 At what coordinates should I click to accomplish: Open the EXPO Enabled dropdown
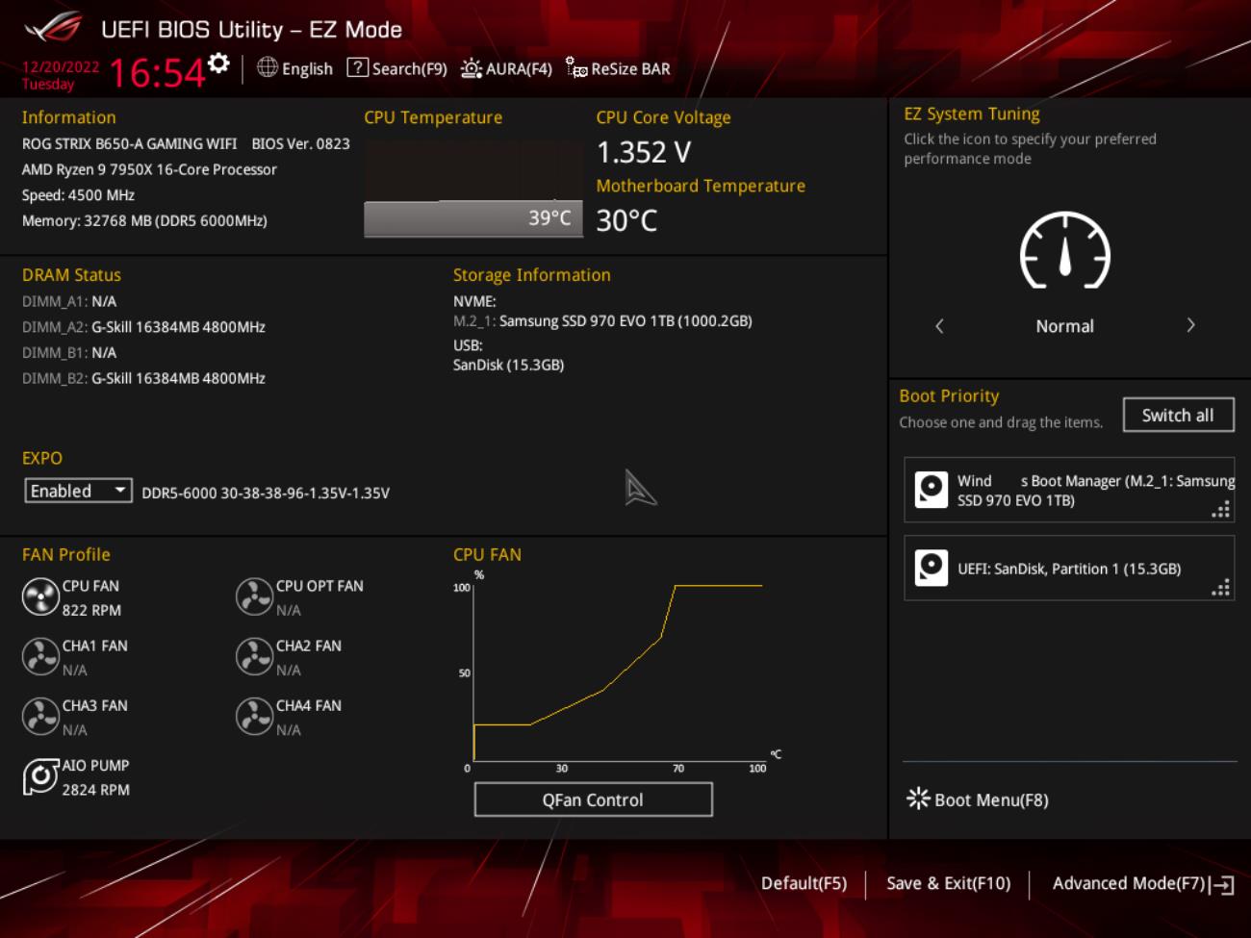[78, 491]
